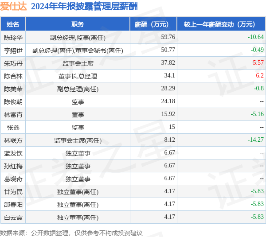Click the title 2024年年报披露管理层薪酬

[84, 7]
